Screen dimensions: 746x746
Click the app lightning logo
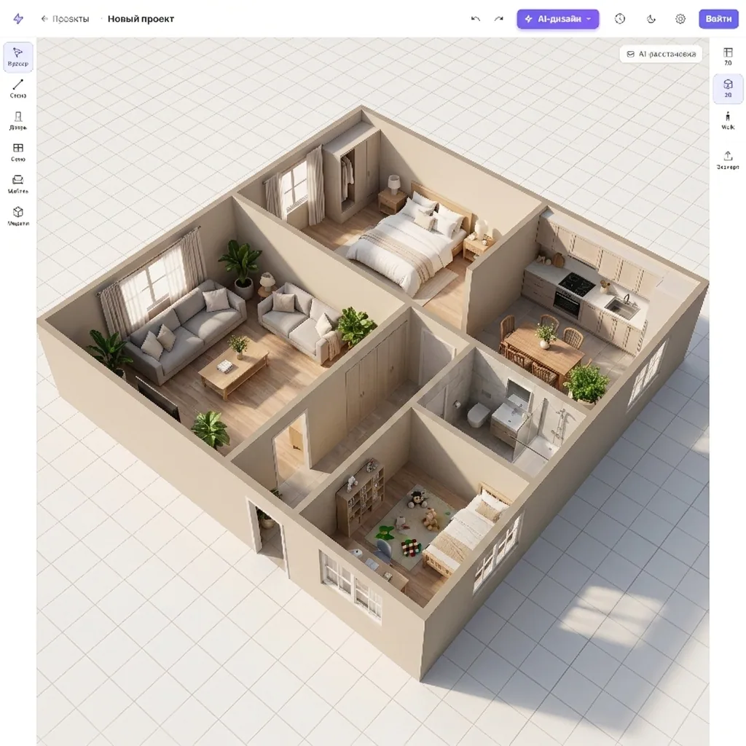pos(18,19)
